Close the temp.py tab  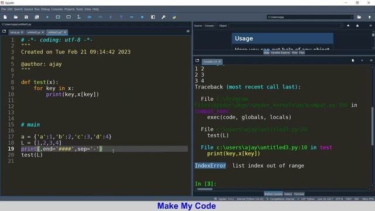pyautogui.click(x=22, y=32)
